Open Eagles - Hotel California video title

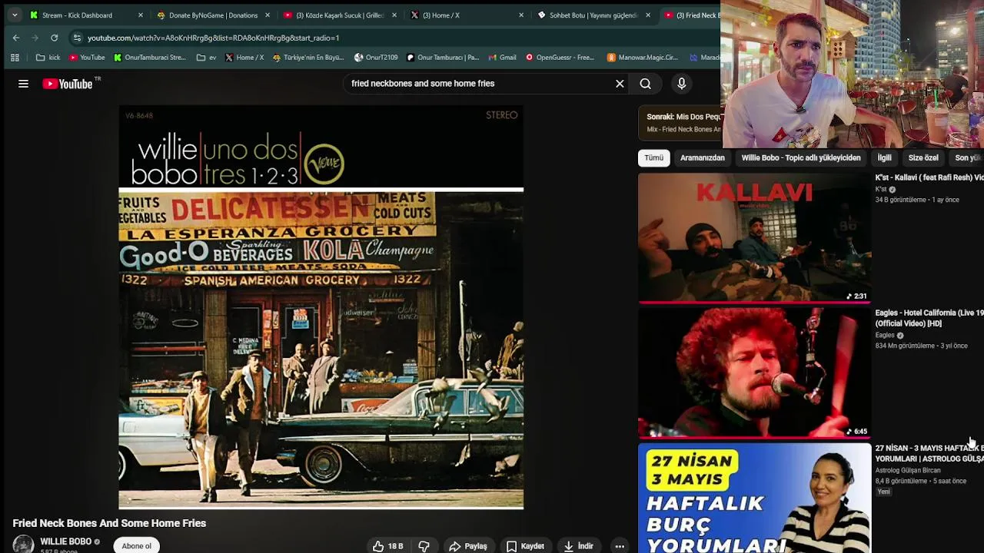pyautogui.click(x=929, y=318)
